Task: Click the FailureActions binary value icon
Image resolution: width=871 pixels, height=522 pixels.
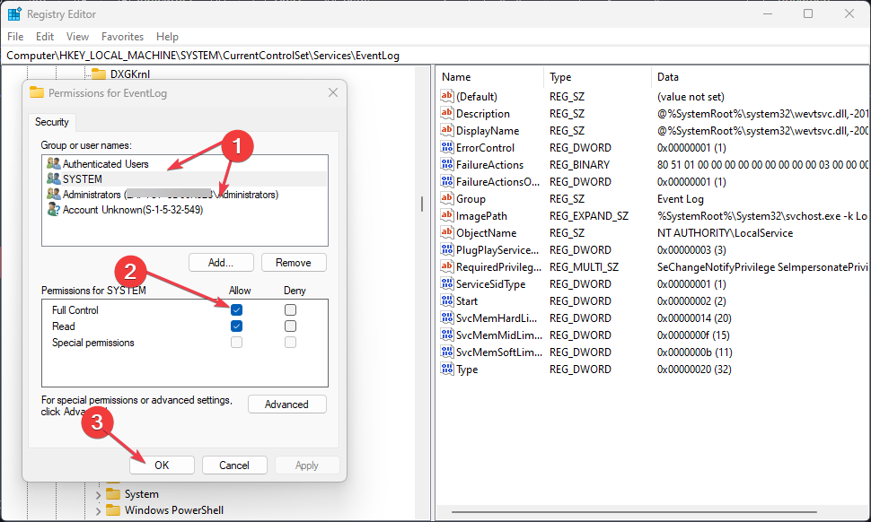Action: (446, 164)
